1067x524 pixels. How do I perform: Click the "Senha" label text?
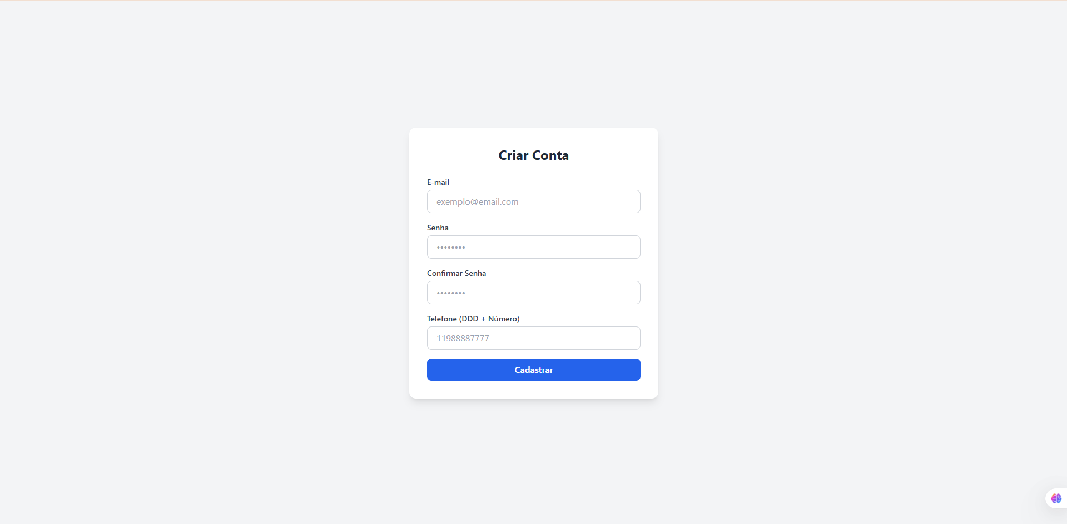[438, 228]
